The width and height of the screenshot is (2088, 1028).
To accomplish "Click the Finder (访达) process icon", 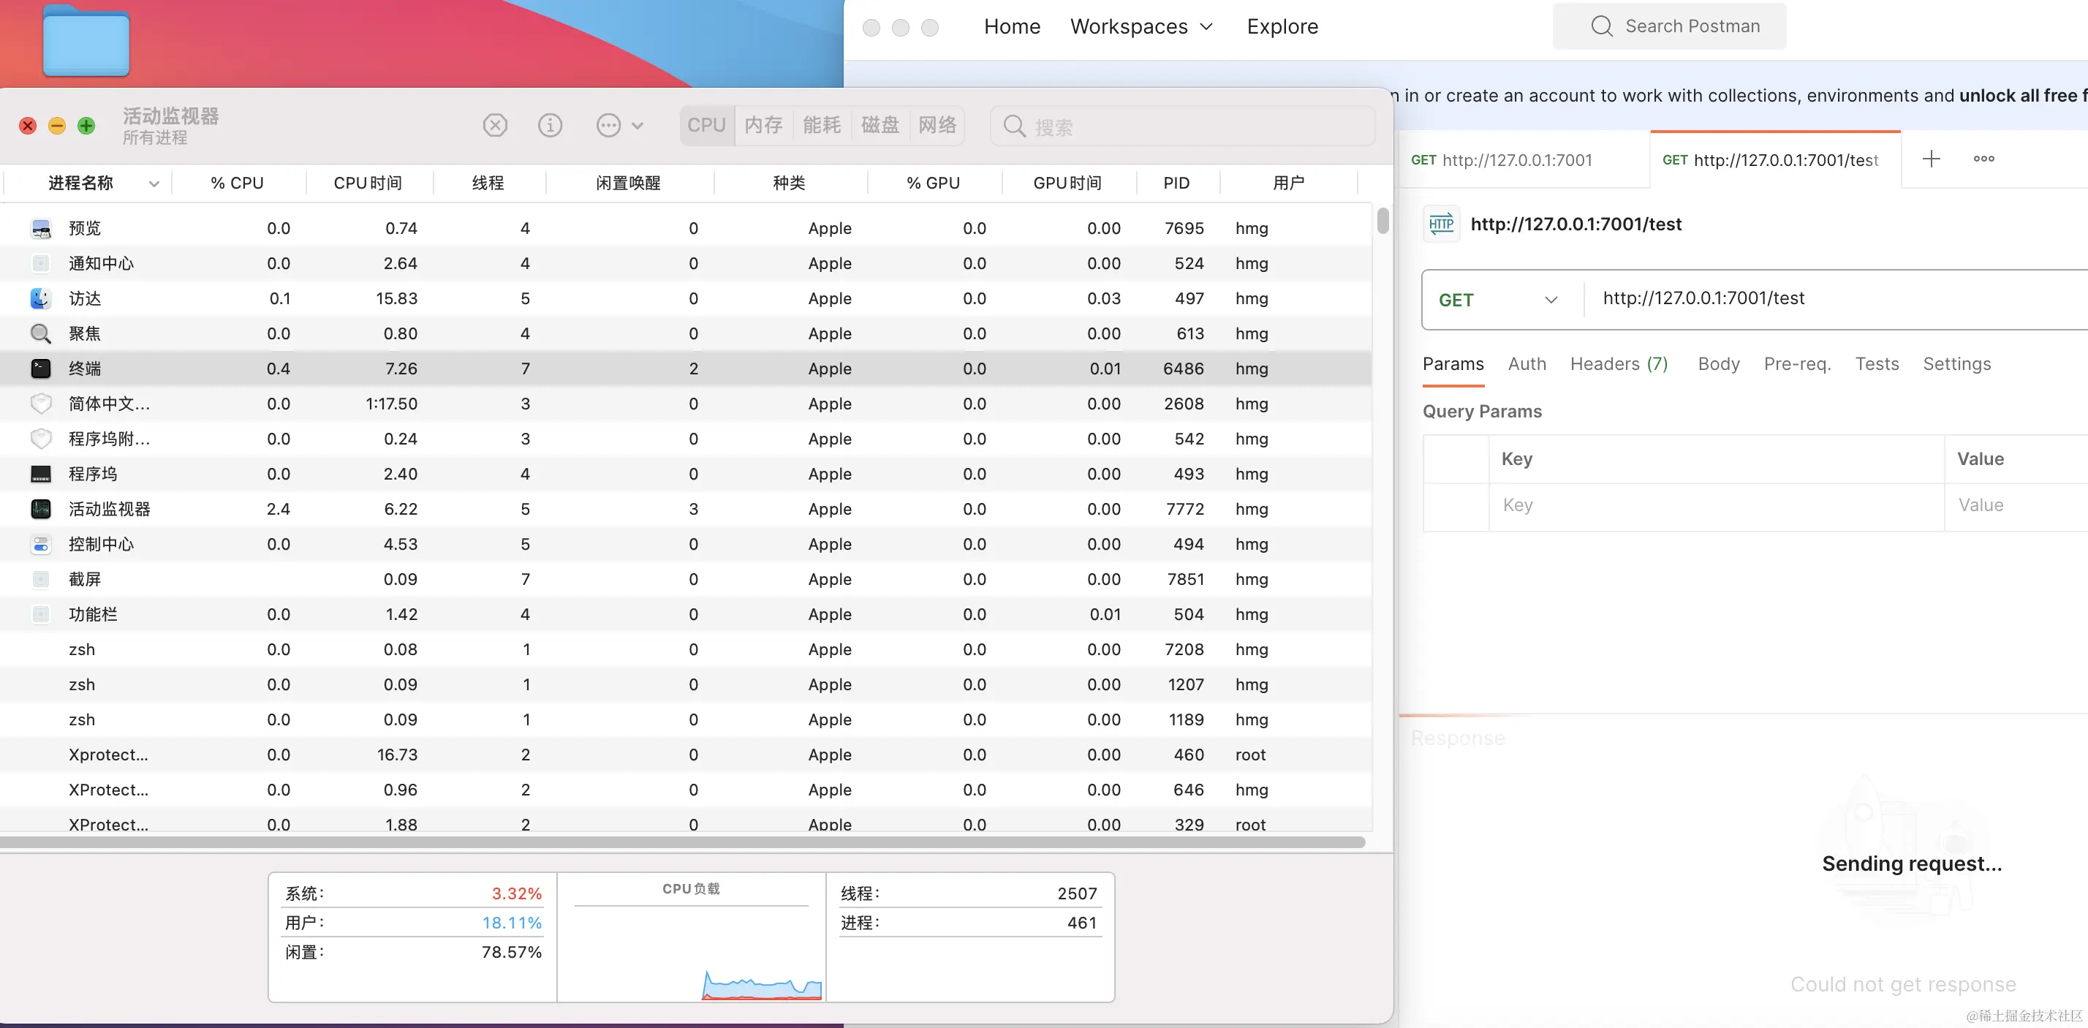I will tap(40, 298).
